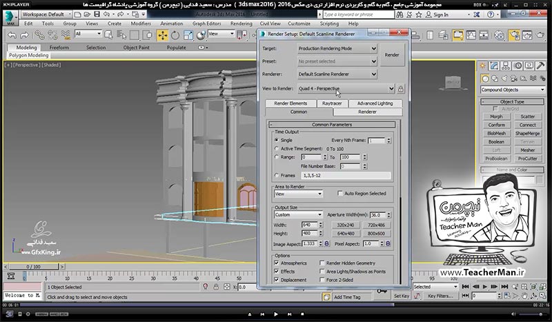Open the Compound Objects category dropdown

tap(513, 90)
